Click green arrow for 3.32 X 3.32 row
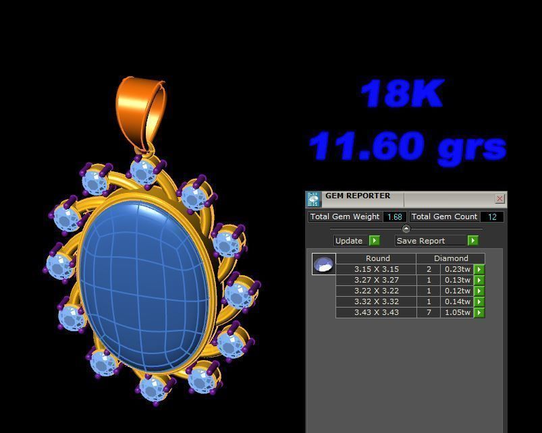 coord(479,301)
